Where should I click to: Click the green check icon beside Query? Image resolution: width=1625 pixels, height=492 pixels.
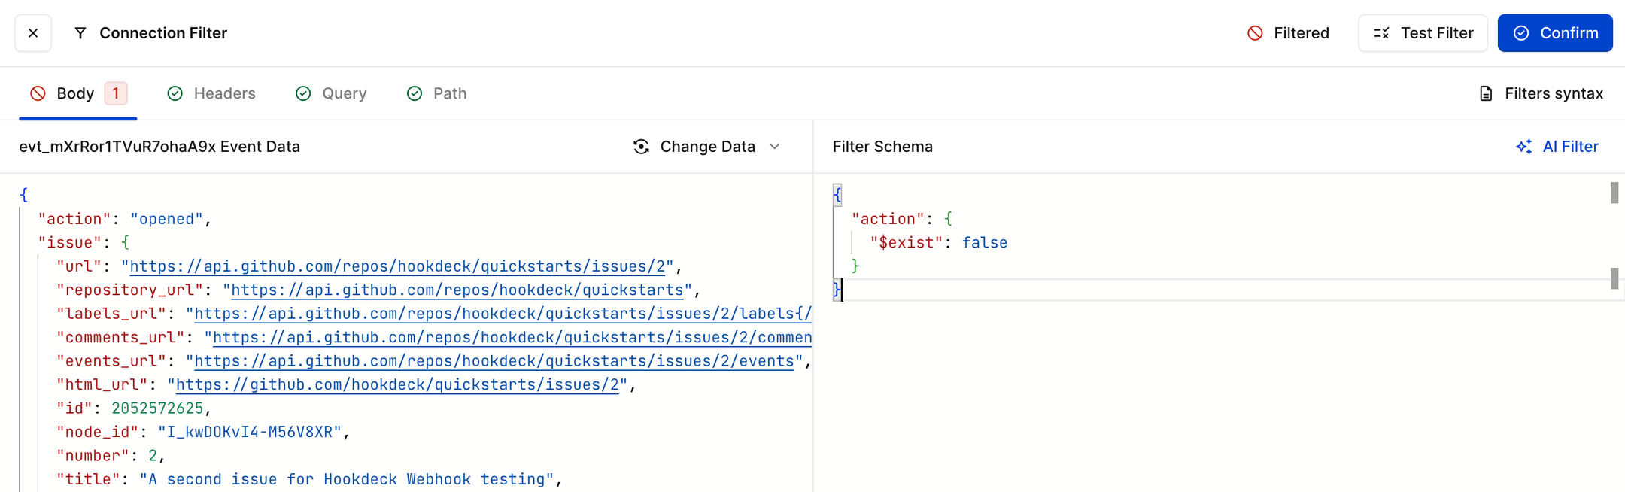[302, 93]
